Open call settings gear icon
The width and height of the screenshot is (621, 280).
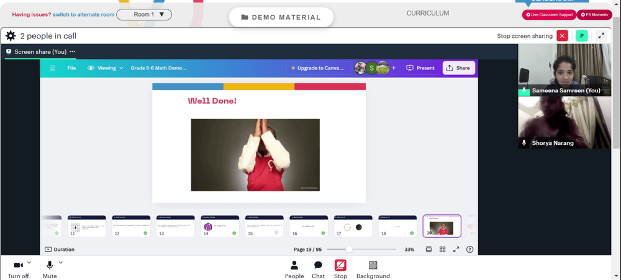click(x=11, y=36)
